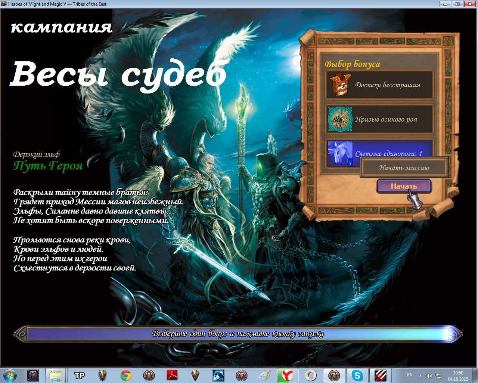The width and height of the screenshot is (478, 383).
Task: Open the TP app in taskbar
Action: pyautogui.click(x=79, y=375)
